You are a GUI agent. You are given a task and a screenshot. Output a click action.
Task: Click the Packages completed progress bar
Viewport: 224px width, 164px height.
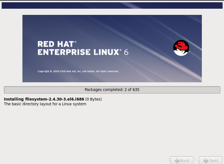(x=112, y=90)
